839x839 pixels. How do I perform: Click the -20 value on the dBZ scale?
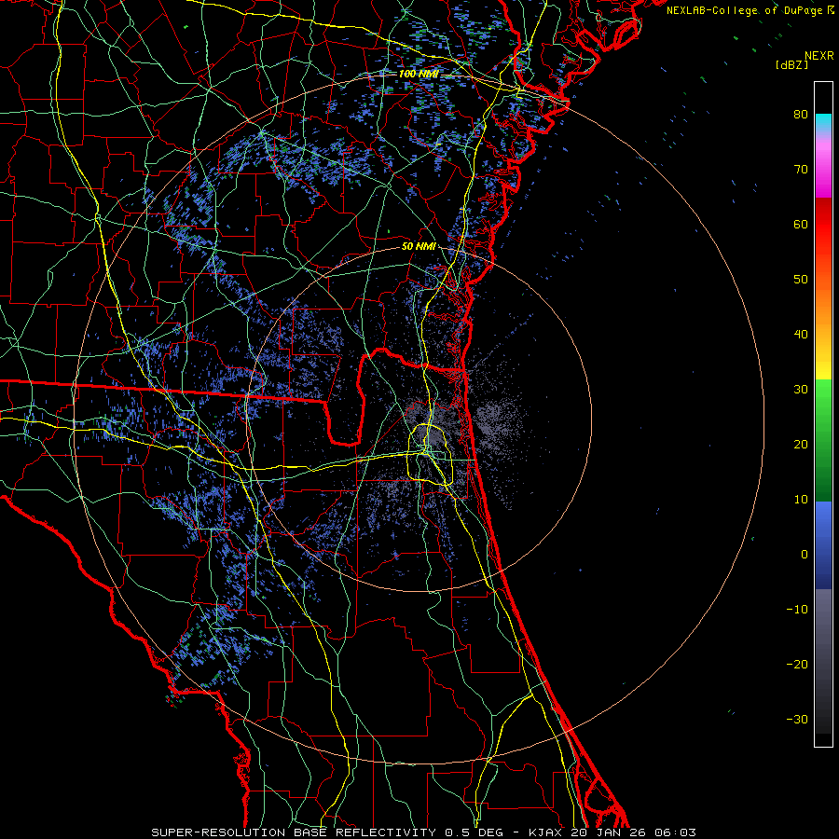pos(797,665)
